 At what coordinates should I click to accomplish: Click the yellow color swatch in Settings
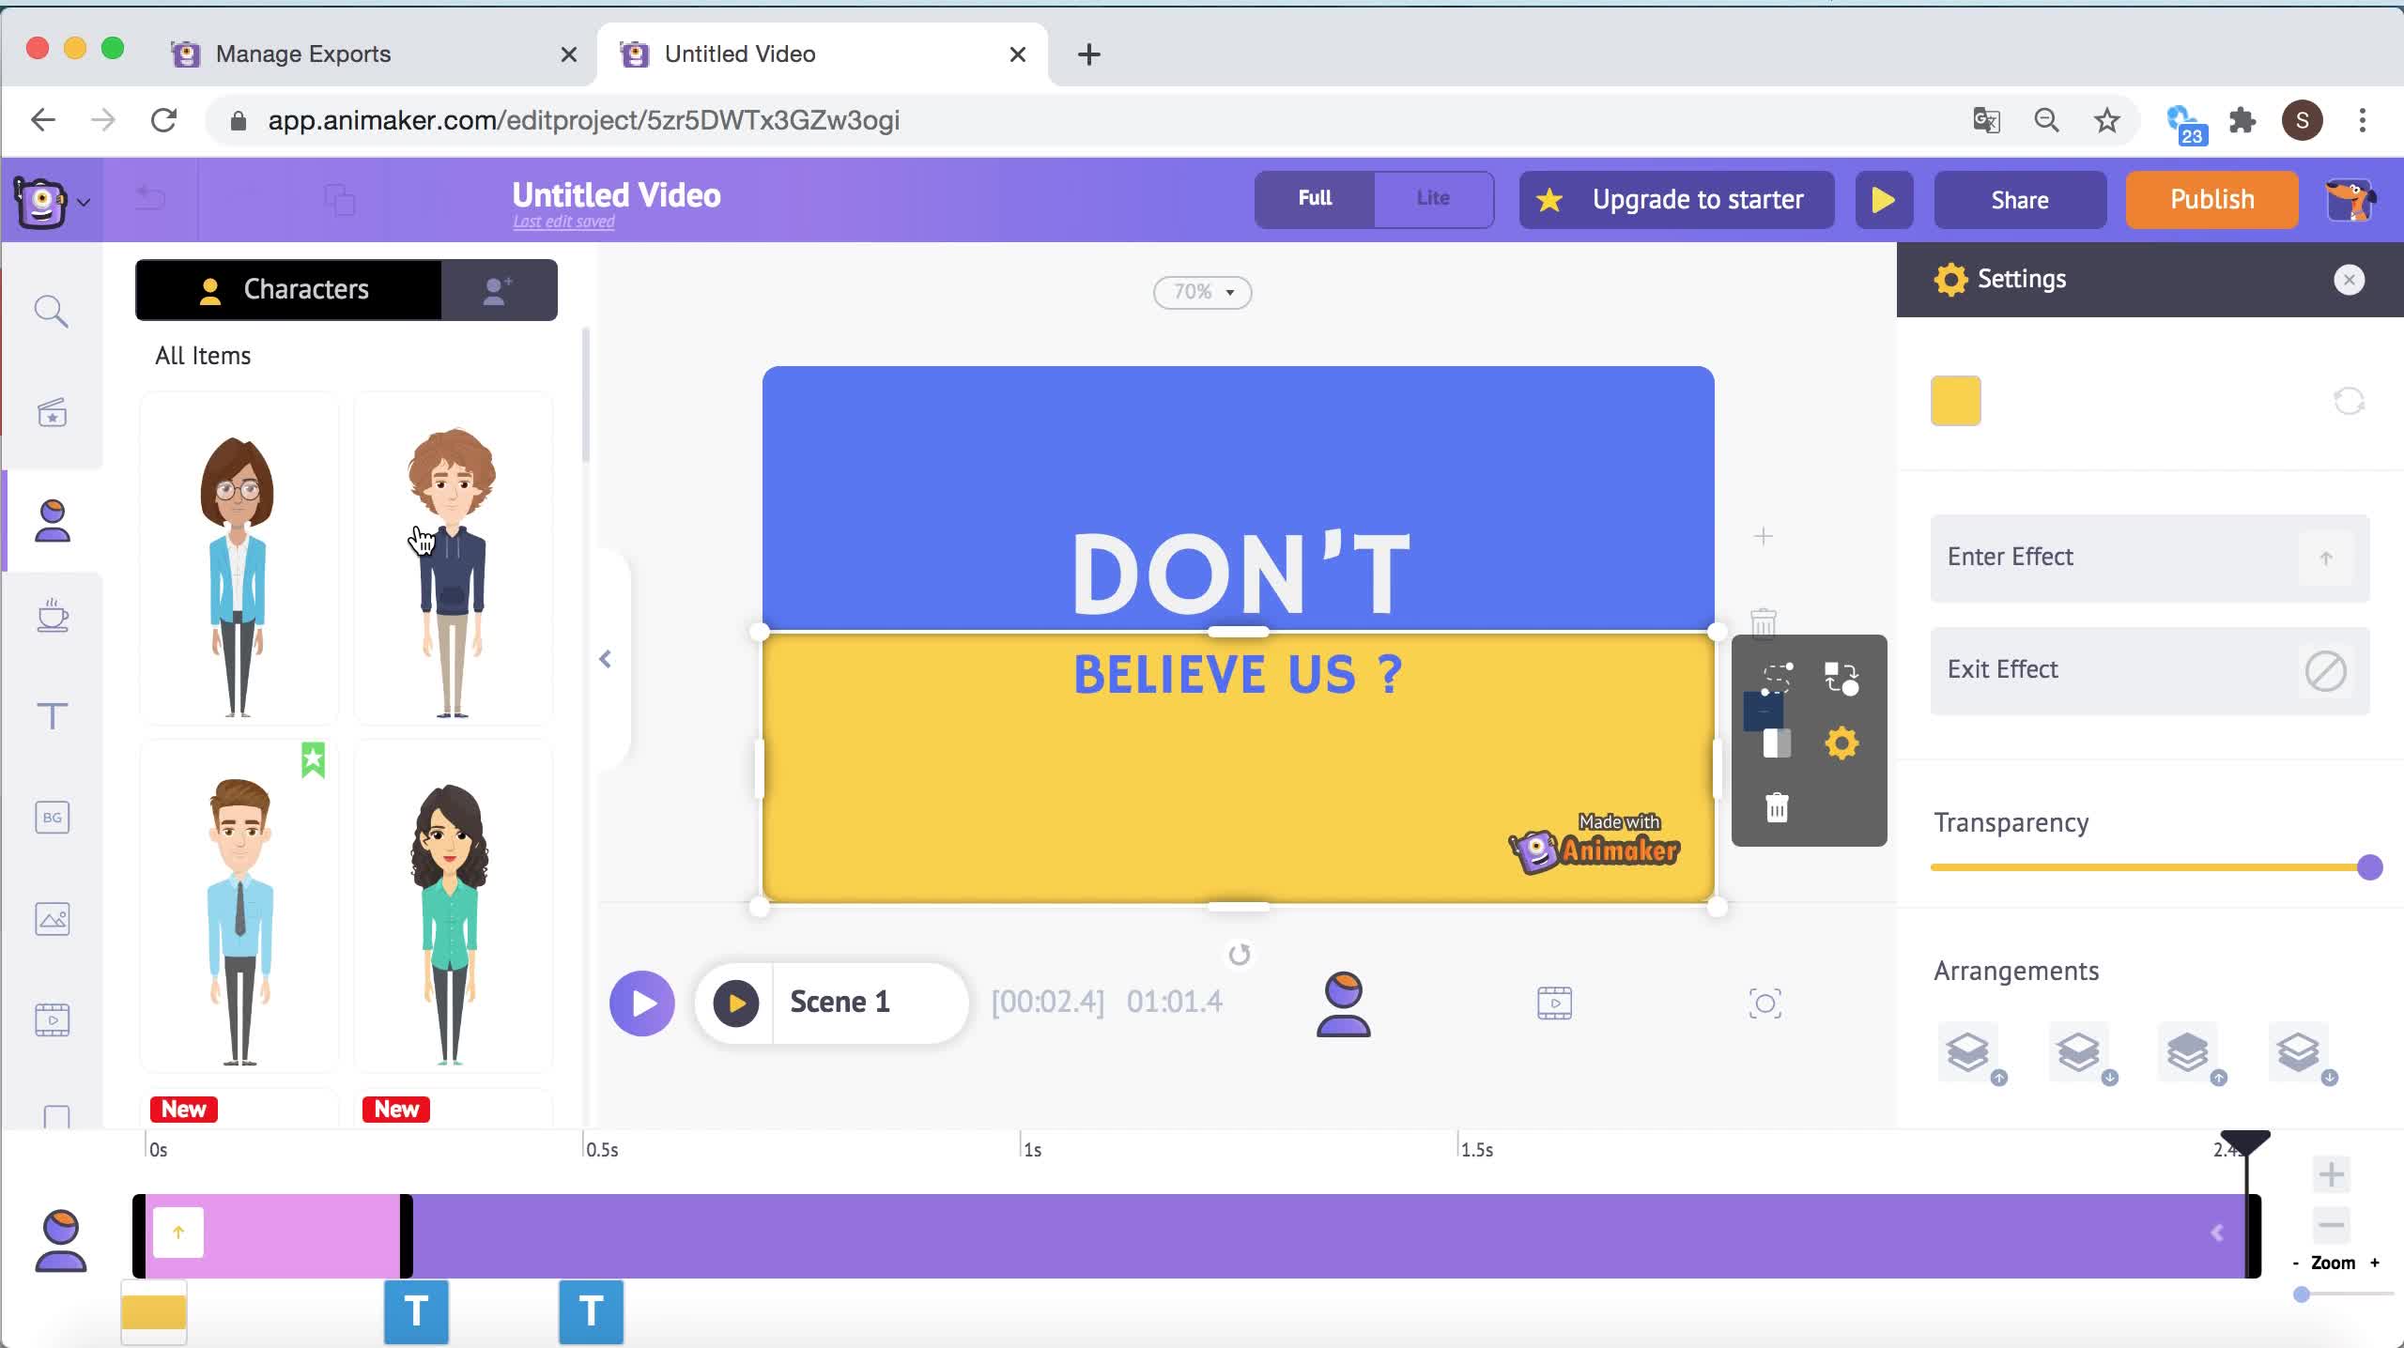[1955, 401]
